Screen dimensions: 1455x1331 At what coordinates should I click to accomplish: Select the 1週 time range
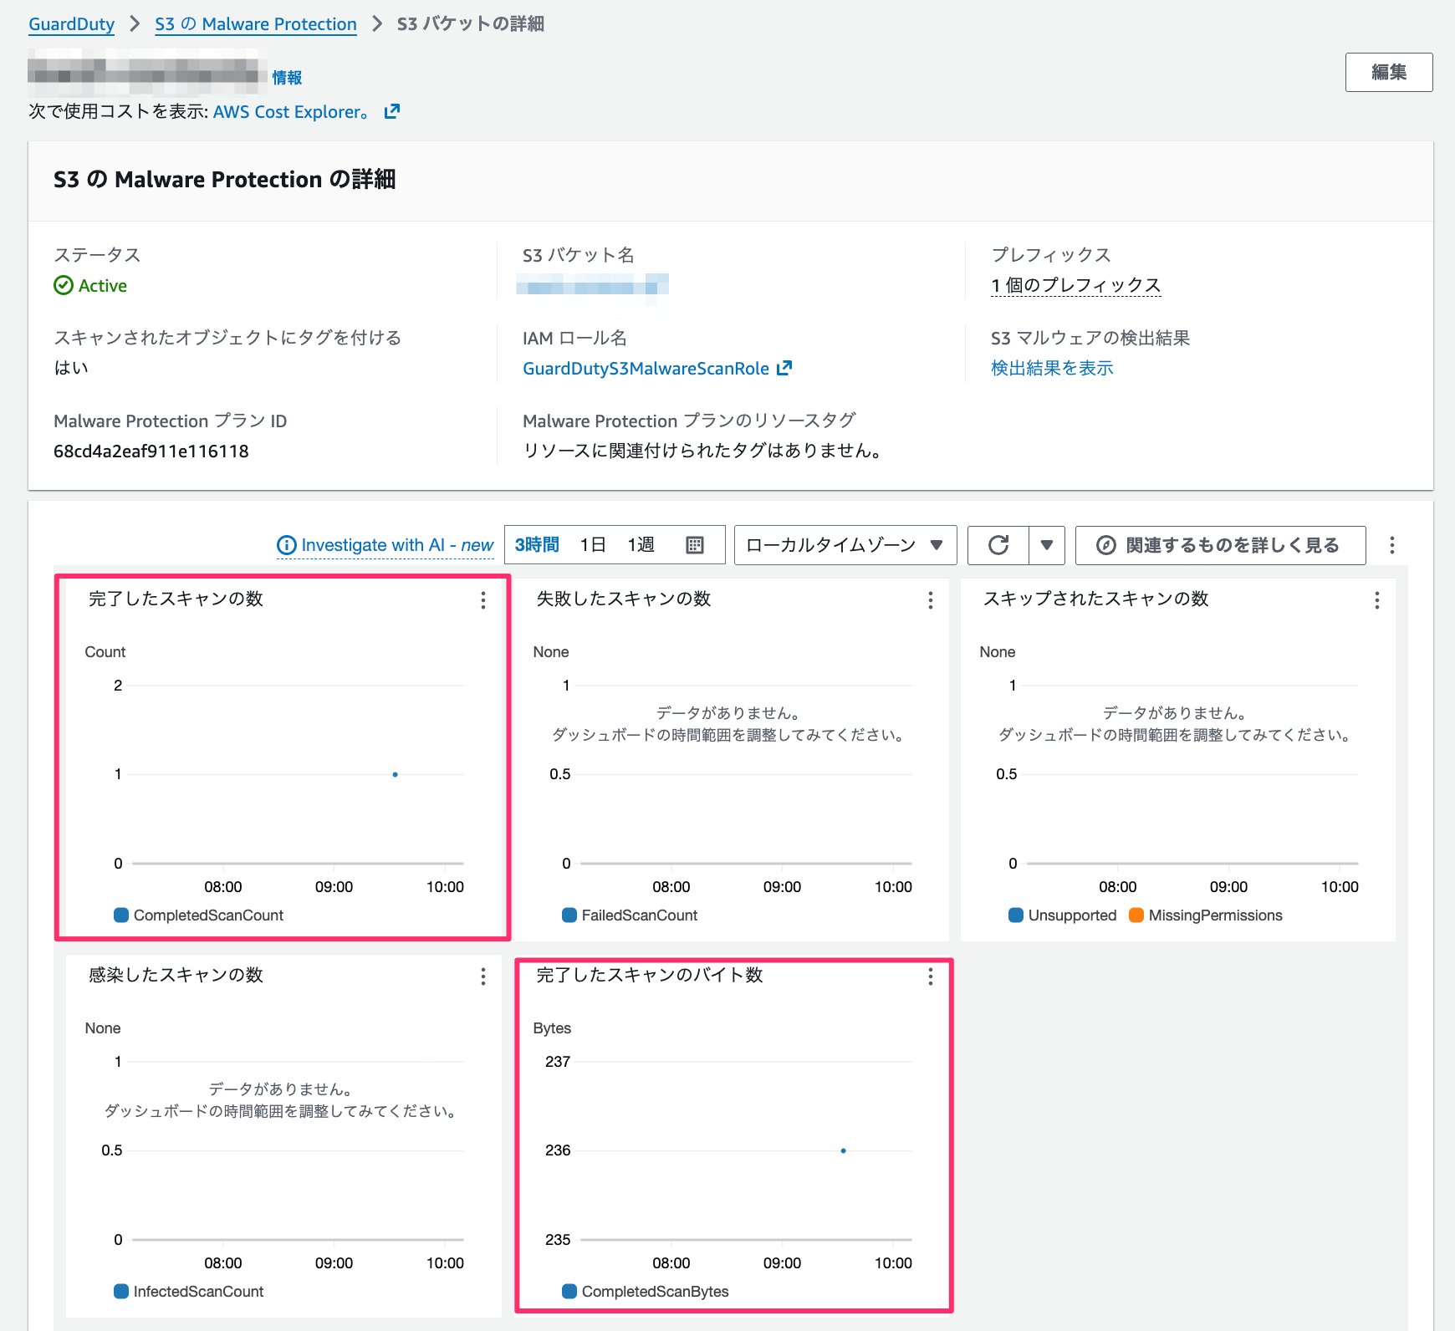(x=641, y=545)
